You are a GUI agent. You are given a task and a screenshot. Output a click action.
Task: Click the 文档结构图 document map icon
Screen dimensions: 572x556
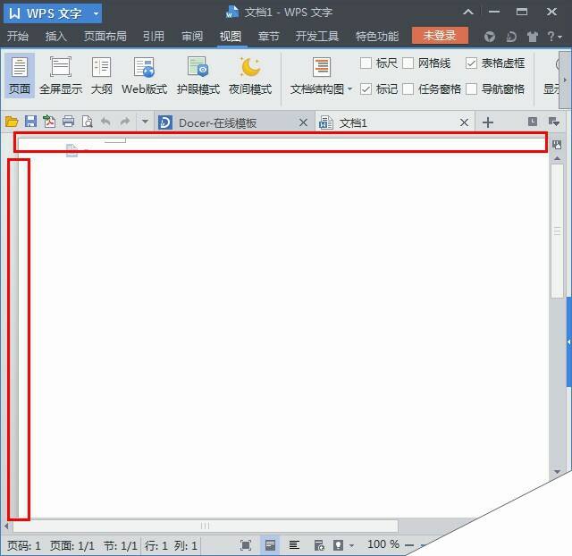[x=322, y=67]
